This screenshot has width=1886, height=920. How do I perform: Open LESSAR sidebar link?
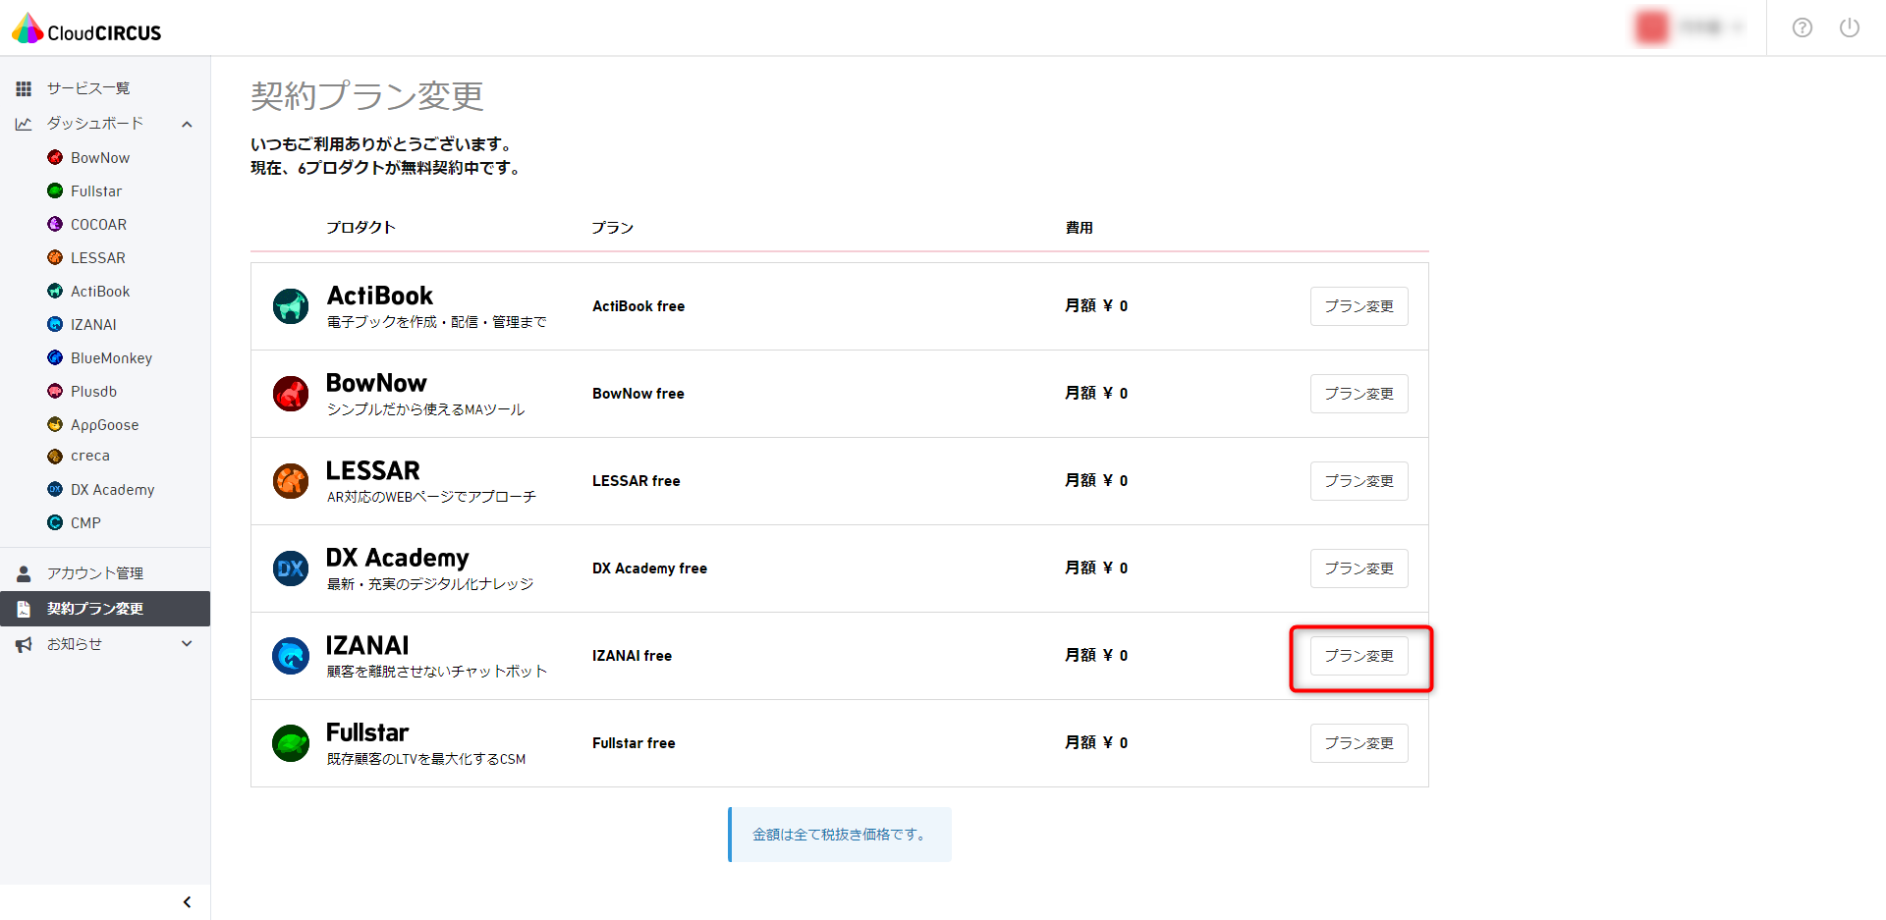[x=98, y=258]
